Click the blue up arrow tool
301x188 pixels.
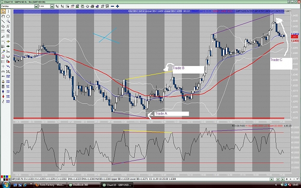click(x=3, y=91)
